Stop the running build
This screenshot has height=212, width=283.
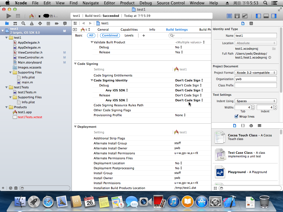pos(18,16)
